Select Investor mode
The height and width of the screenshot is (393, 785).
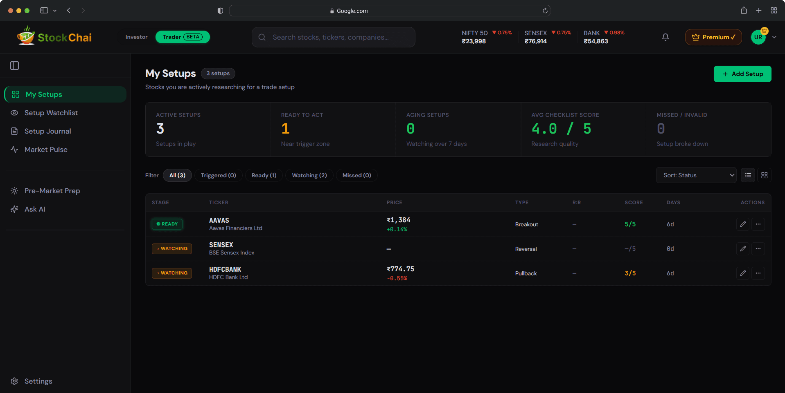click(136, 37)
